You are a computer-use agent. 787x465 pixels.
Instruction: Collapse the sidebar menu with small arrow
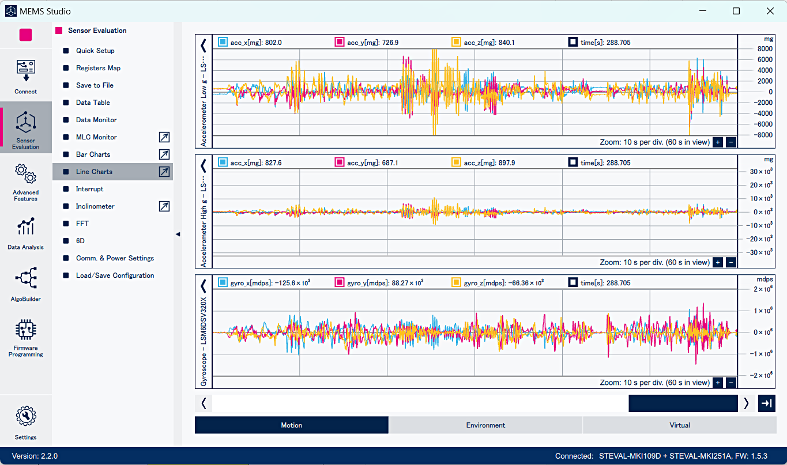(178, 234)
